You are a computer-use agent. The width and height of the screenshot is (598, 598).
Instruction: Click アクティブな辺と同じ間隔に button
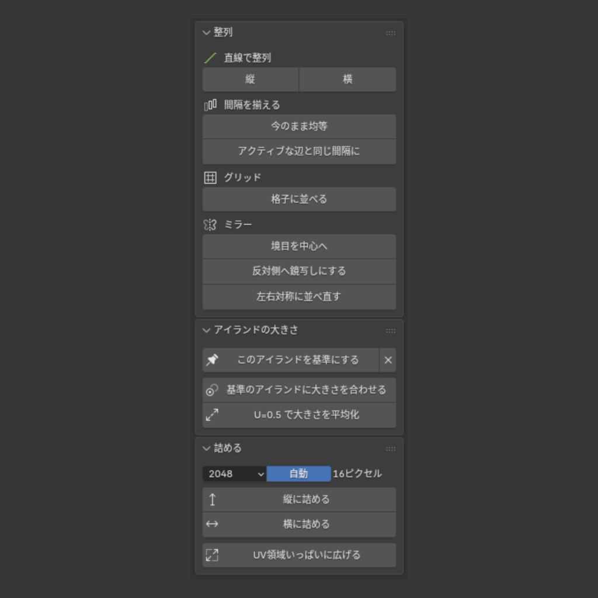point(299,151)
